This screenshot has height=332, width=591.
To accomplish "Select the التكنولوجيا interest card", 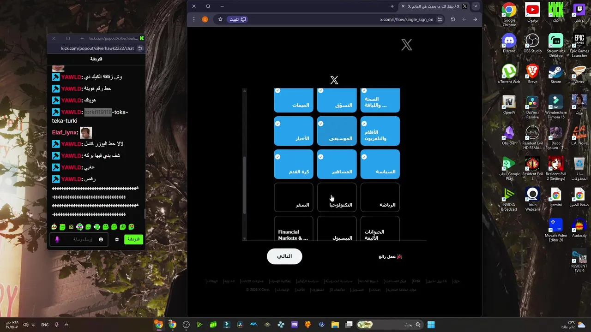I will click(337, 197).
